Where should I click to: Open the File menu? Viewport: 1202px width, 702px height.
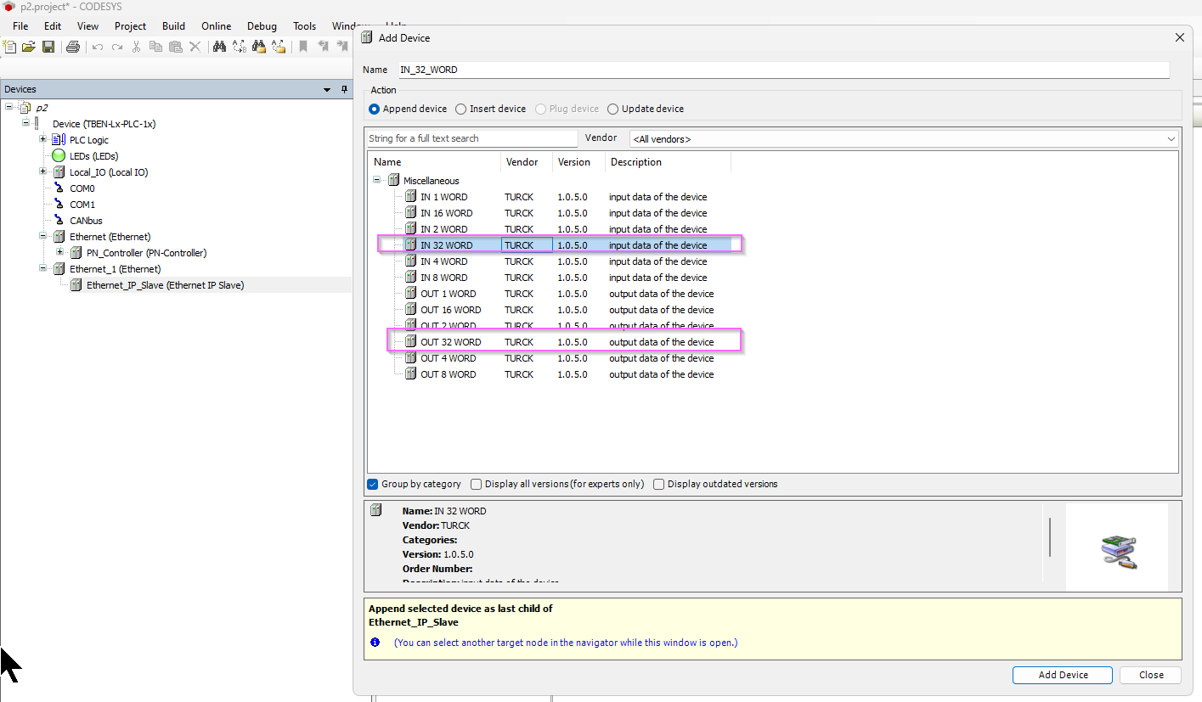[20, 26]
